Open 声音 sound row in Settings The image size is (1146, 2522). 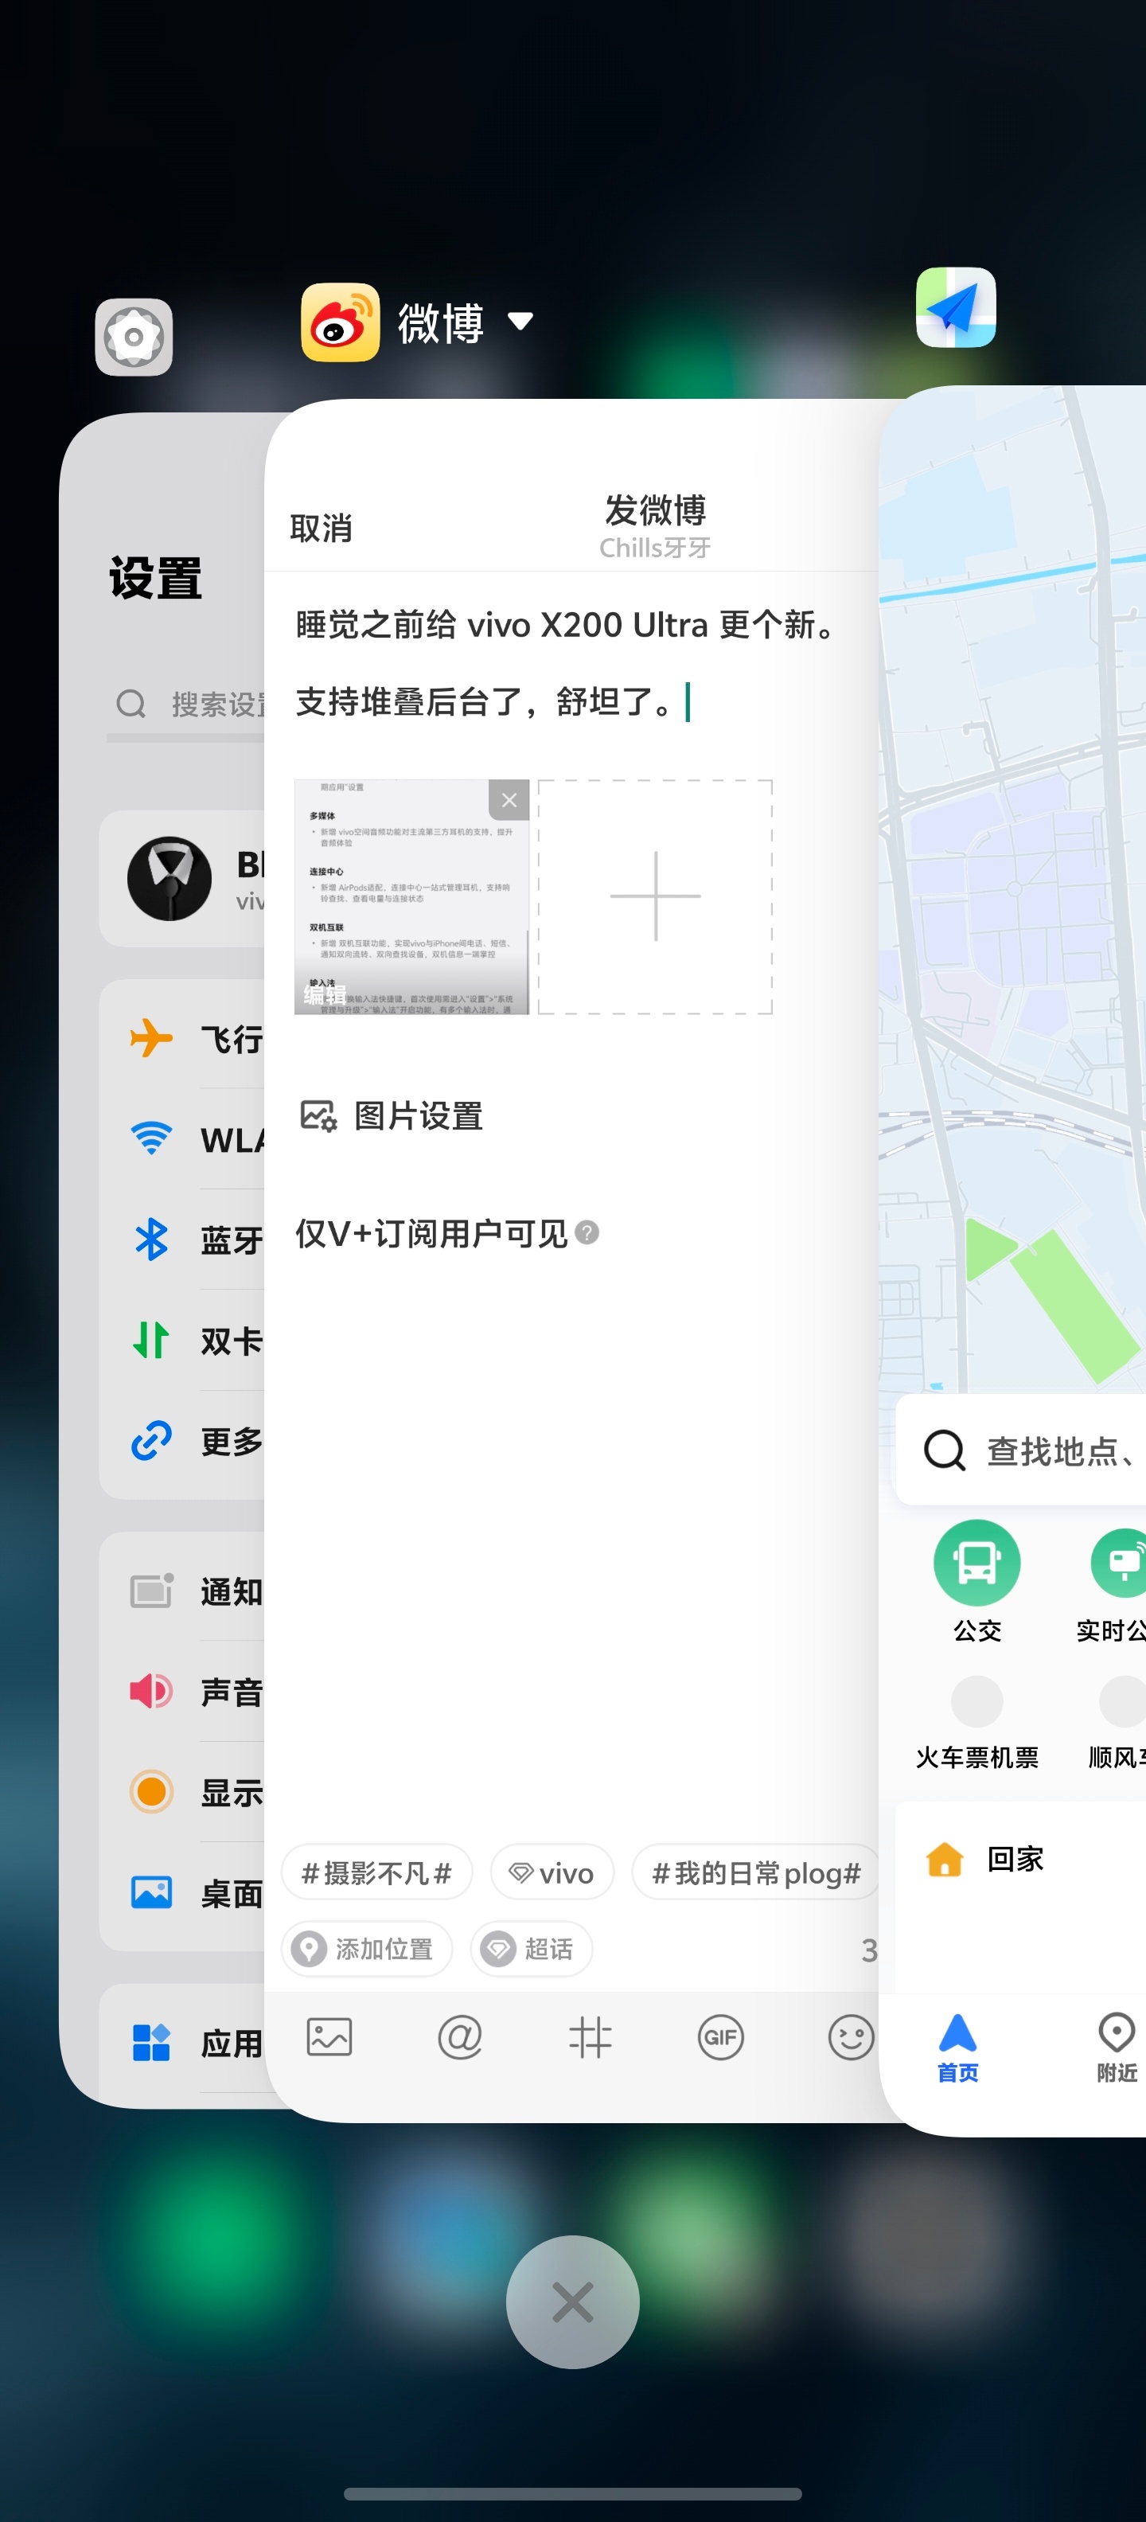182,1692
